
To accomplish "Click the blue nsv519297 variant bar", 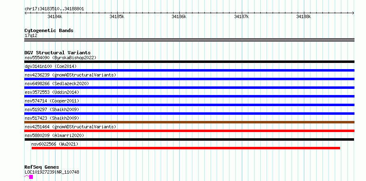I will (189, 114).
